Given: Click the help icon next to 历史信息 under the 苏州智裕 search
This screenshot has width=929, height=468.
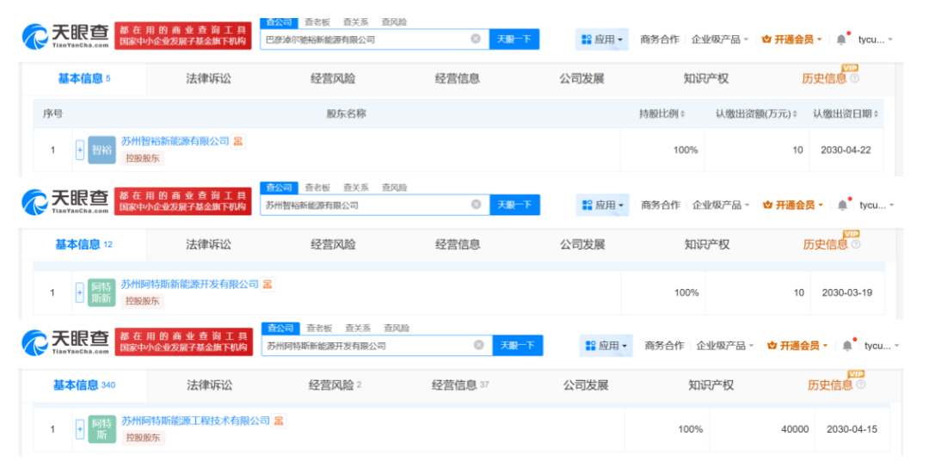Looking at the screenshot, I should tap(856, 244).
